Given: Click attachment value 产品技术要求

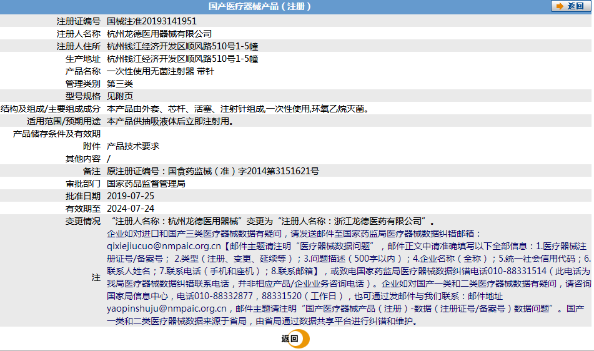Looking at the screenshot, I should (x=133, y=146).
